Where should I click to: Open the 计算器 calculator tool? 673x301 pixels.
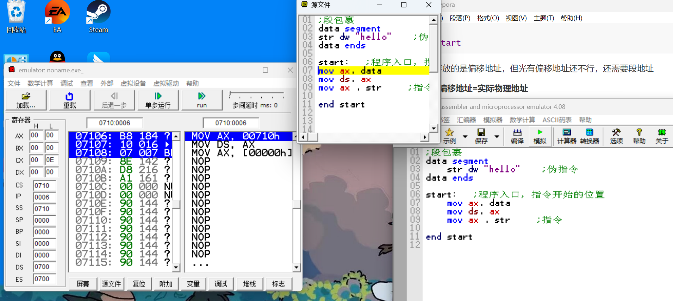point(566,136)
